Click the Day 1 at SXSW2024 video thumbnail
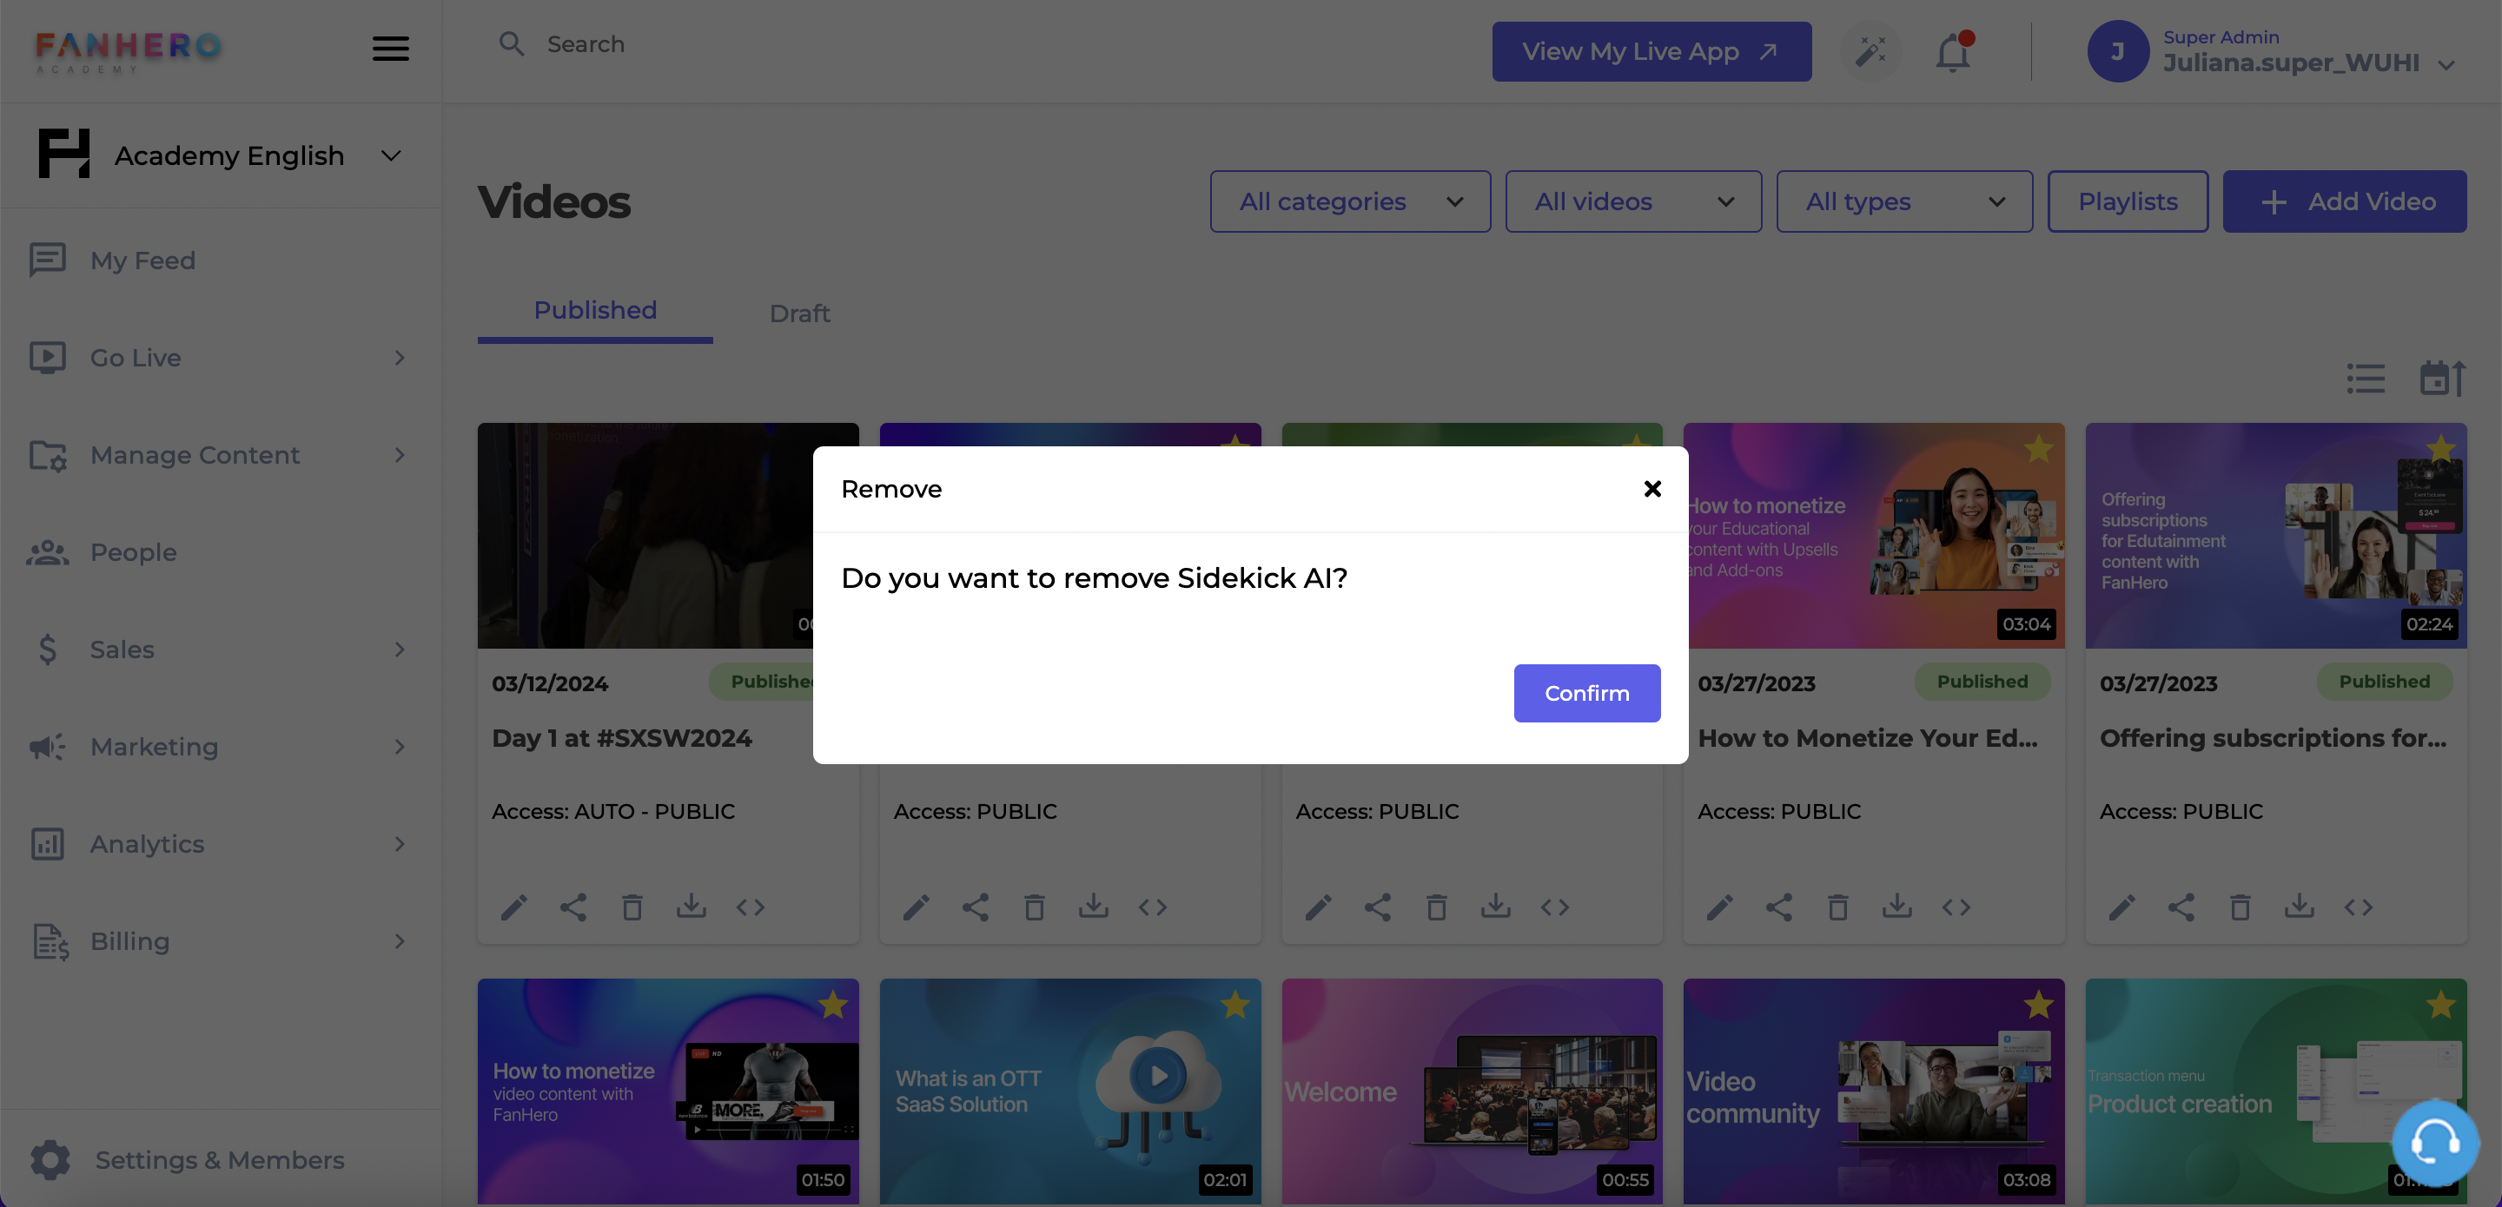This screenshot has height=1207, width=2502. (x=667, y=534)
